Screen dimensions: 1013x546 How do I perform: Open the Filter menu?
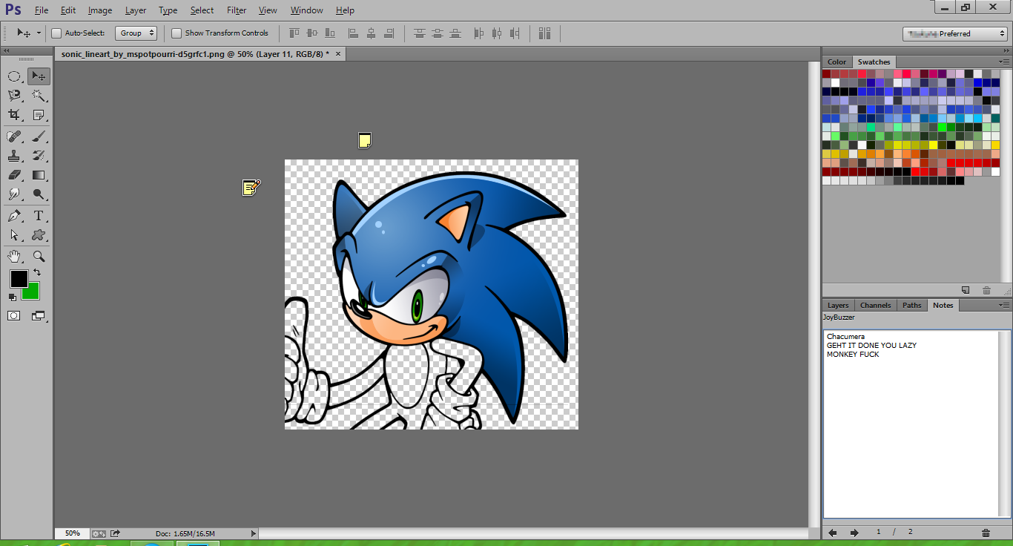click(237, 10)
